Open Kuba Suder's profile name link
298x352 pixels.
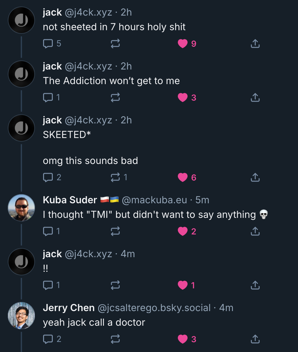tap(70, 200)
